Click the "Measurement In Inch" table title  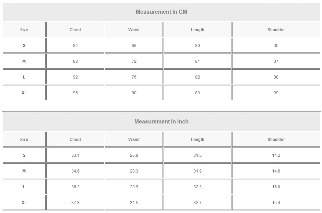(x=161, y=122)
